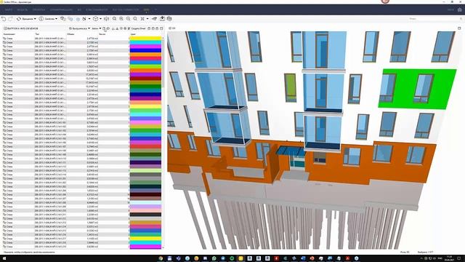
Task: Open the Windows Start menu
Action: click(x=4, y=258)
